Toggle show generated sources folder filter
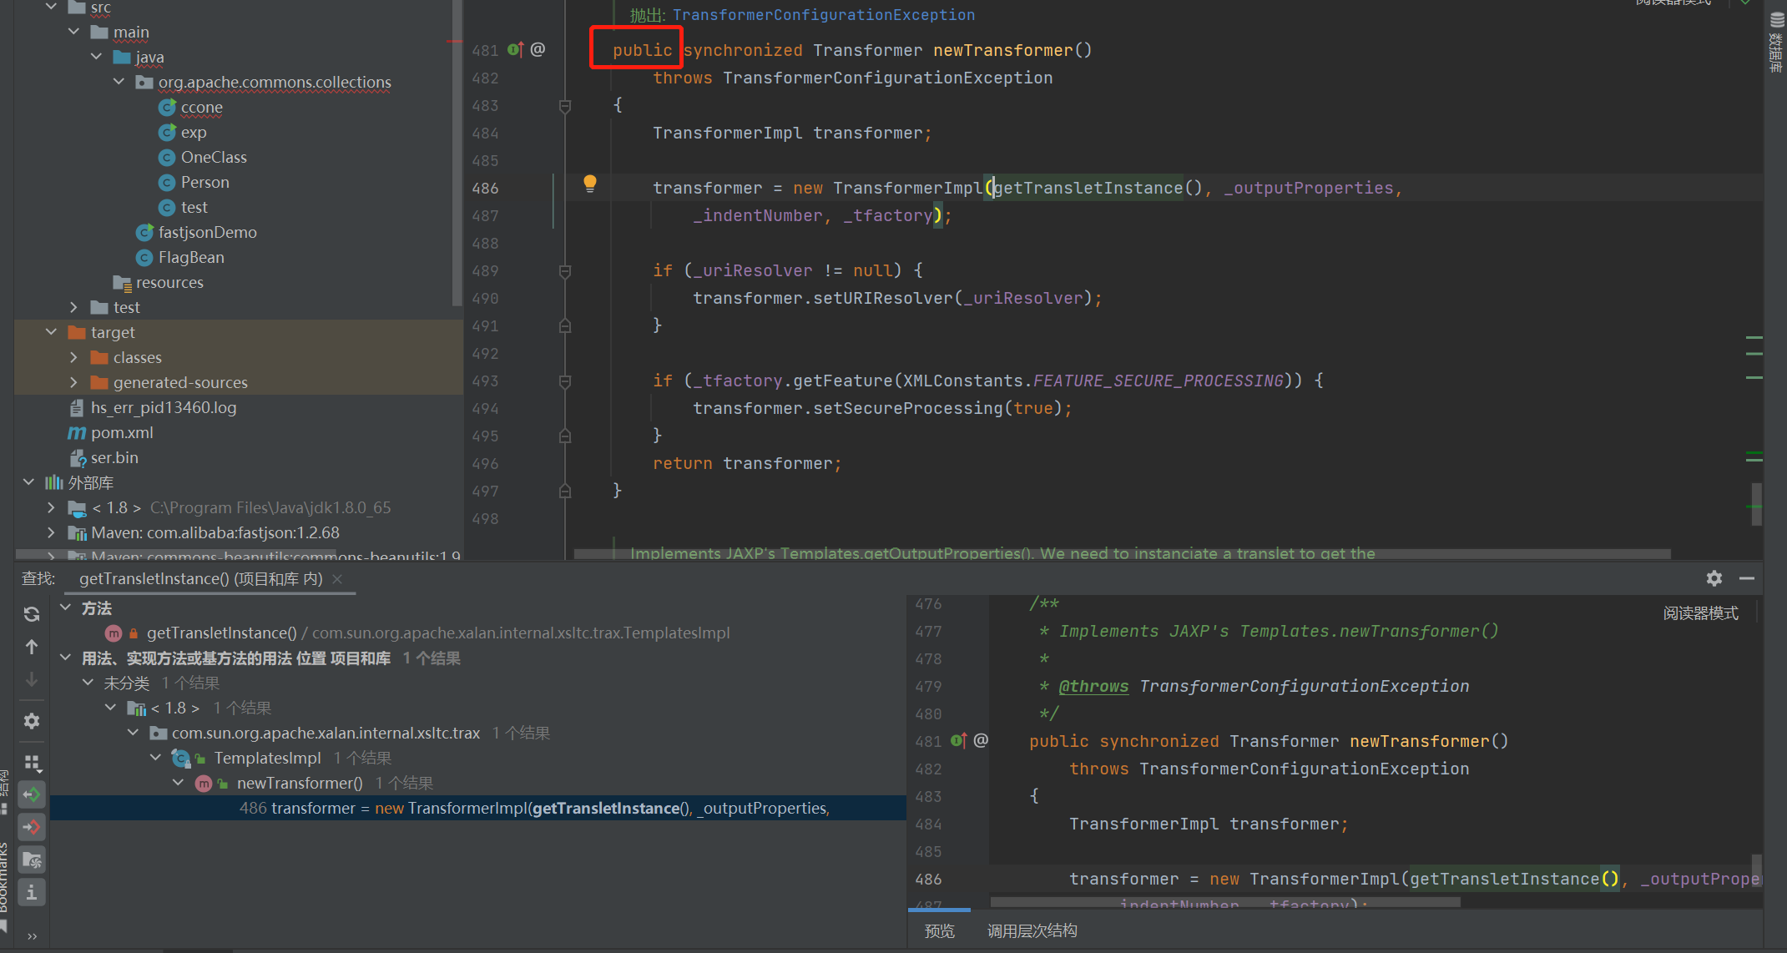Image resolution: width=1787 pixels, height=953 pixels. (32, 860)
